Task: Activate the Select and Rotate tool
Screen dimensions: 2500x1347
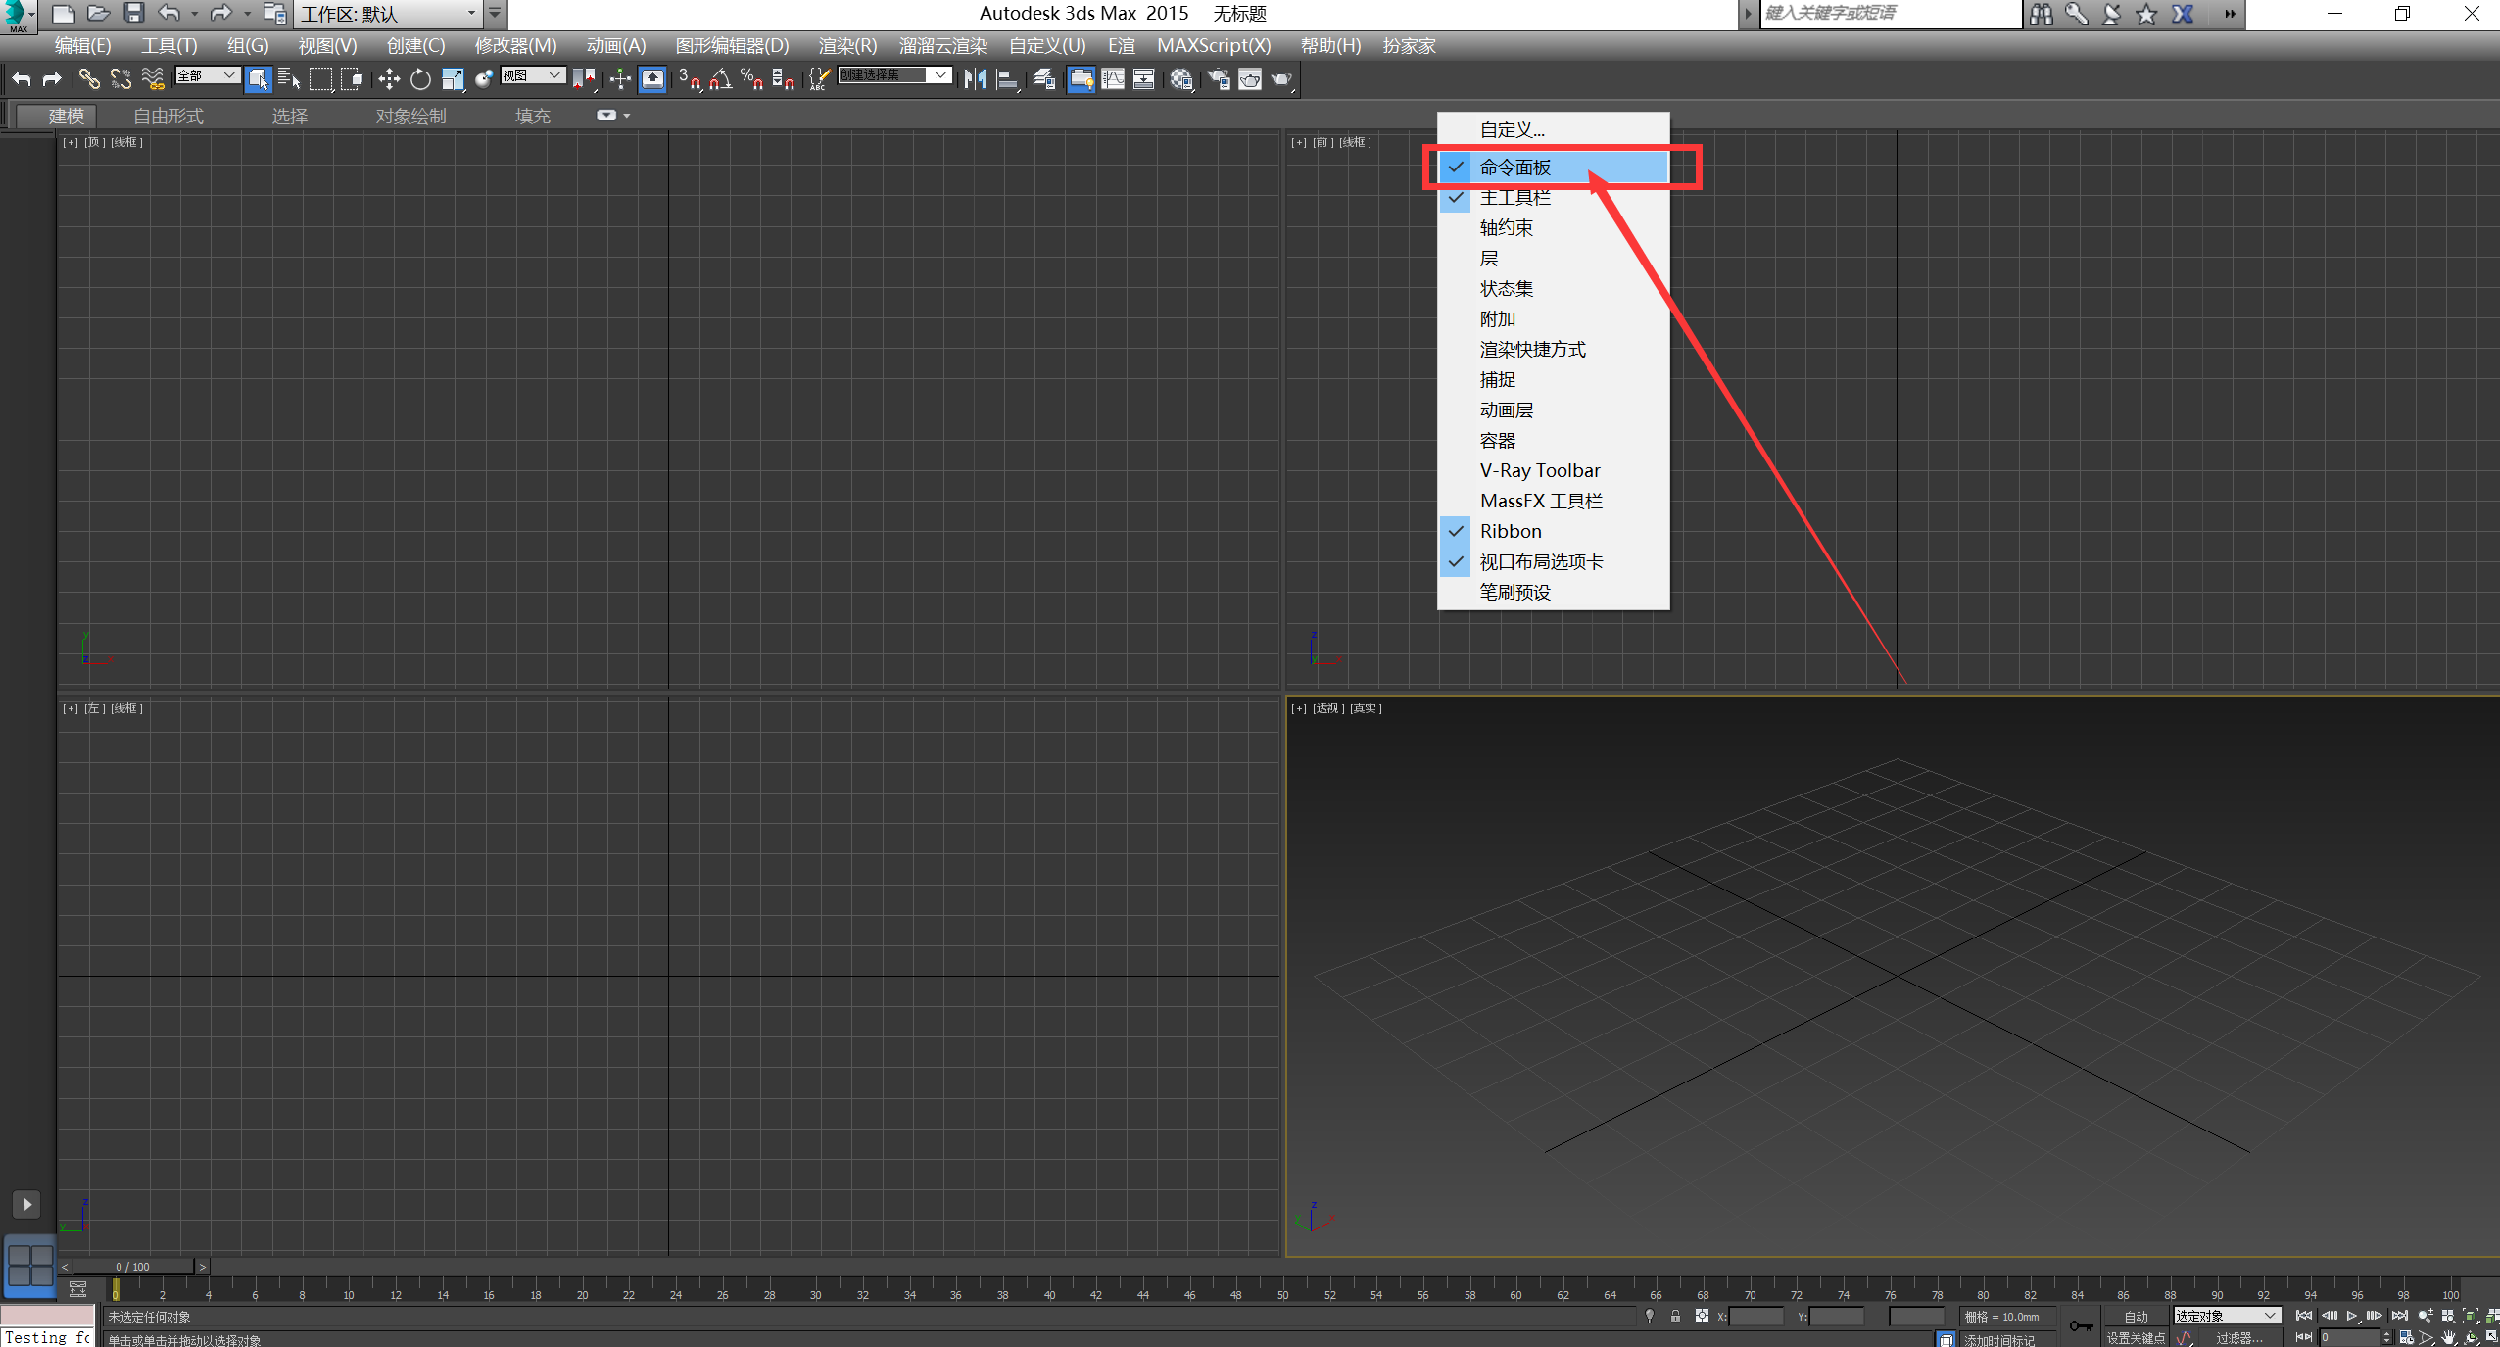Action: (420, 79)
